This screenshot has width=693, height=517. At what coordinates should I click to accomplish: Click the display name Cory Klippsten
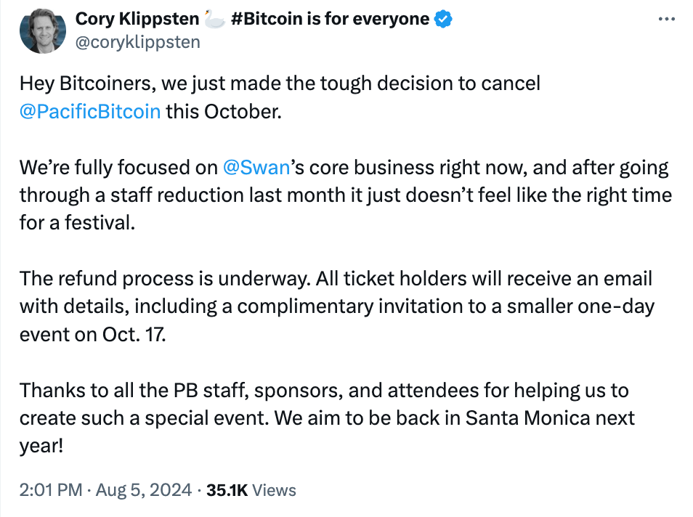click(137, 19)
